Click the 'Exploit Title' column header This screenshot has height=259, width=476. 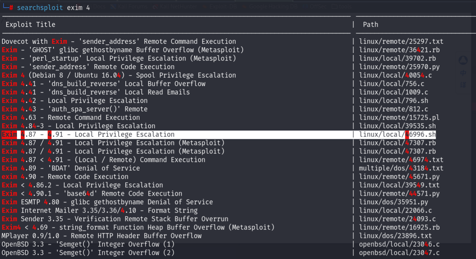pyautogui.click(x=30, y=25)
